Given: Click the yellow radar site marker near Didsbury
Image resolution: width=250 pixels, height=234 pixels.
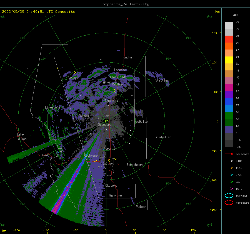Looking at the screenshot, I should 106,121.
